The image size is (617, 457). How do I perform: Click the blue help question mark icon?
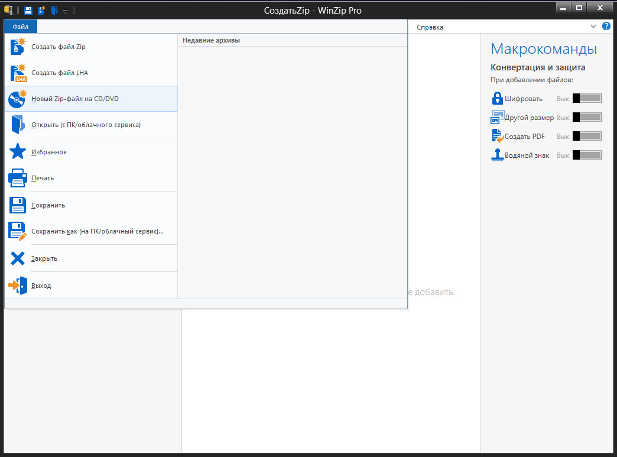click(606, 27)
